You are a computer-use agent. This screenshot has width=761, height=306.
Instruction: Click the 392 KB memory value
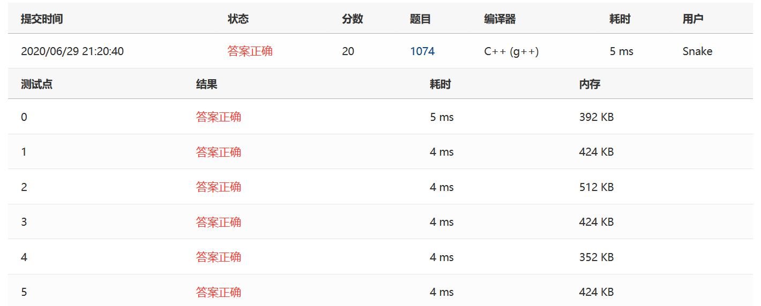[596, 117]
